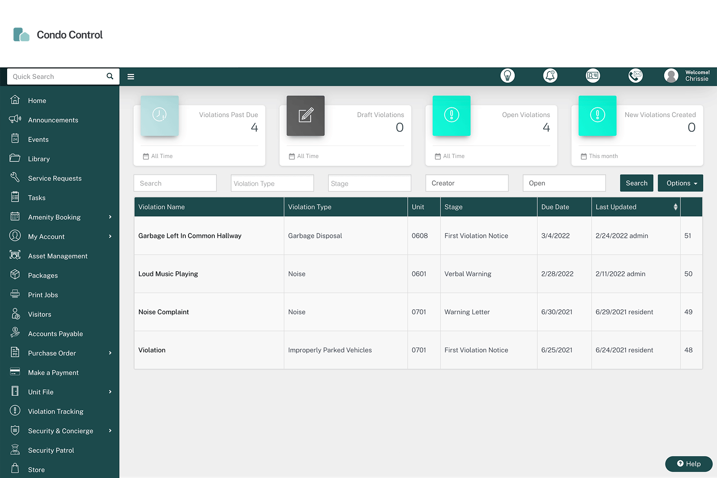Open the contact card icon in top bar
717x478 pixels.
coord(593,75)
